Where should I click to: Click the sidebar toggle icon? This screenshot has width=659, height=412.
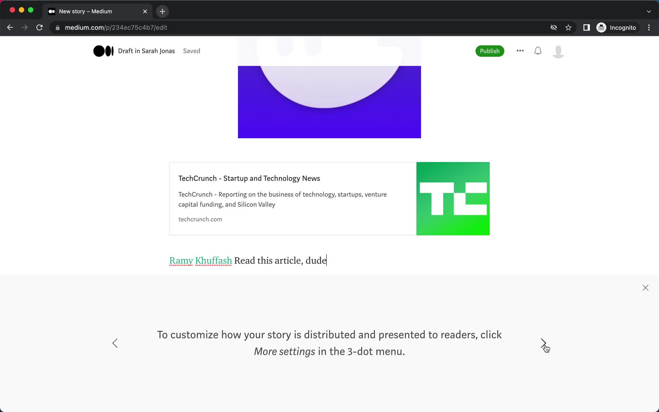pos(587,27)
